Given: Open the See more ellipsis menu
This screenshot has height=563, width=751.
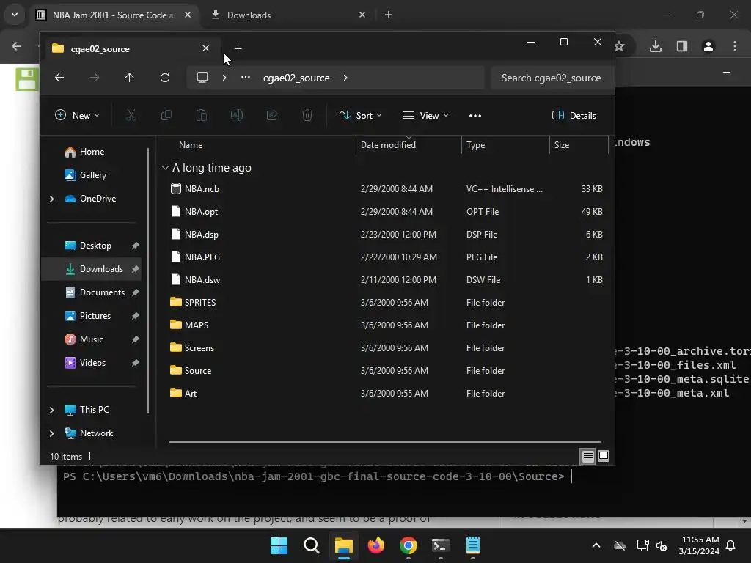Looking at the screenshot, I should click(475, 115).
